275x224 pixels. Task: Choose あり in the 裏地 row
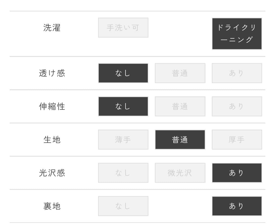point(237,206)
